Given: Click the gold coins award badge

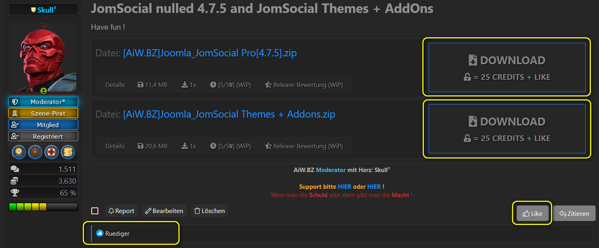Looking at the screenshot, I should click(68, 152).
